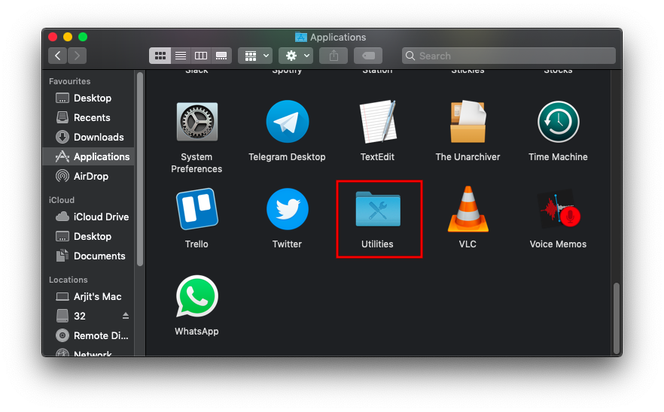This screenshot has width=664, height=412.
Task: Open Remote Disc in the sidebar
Action: 88,335
